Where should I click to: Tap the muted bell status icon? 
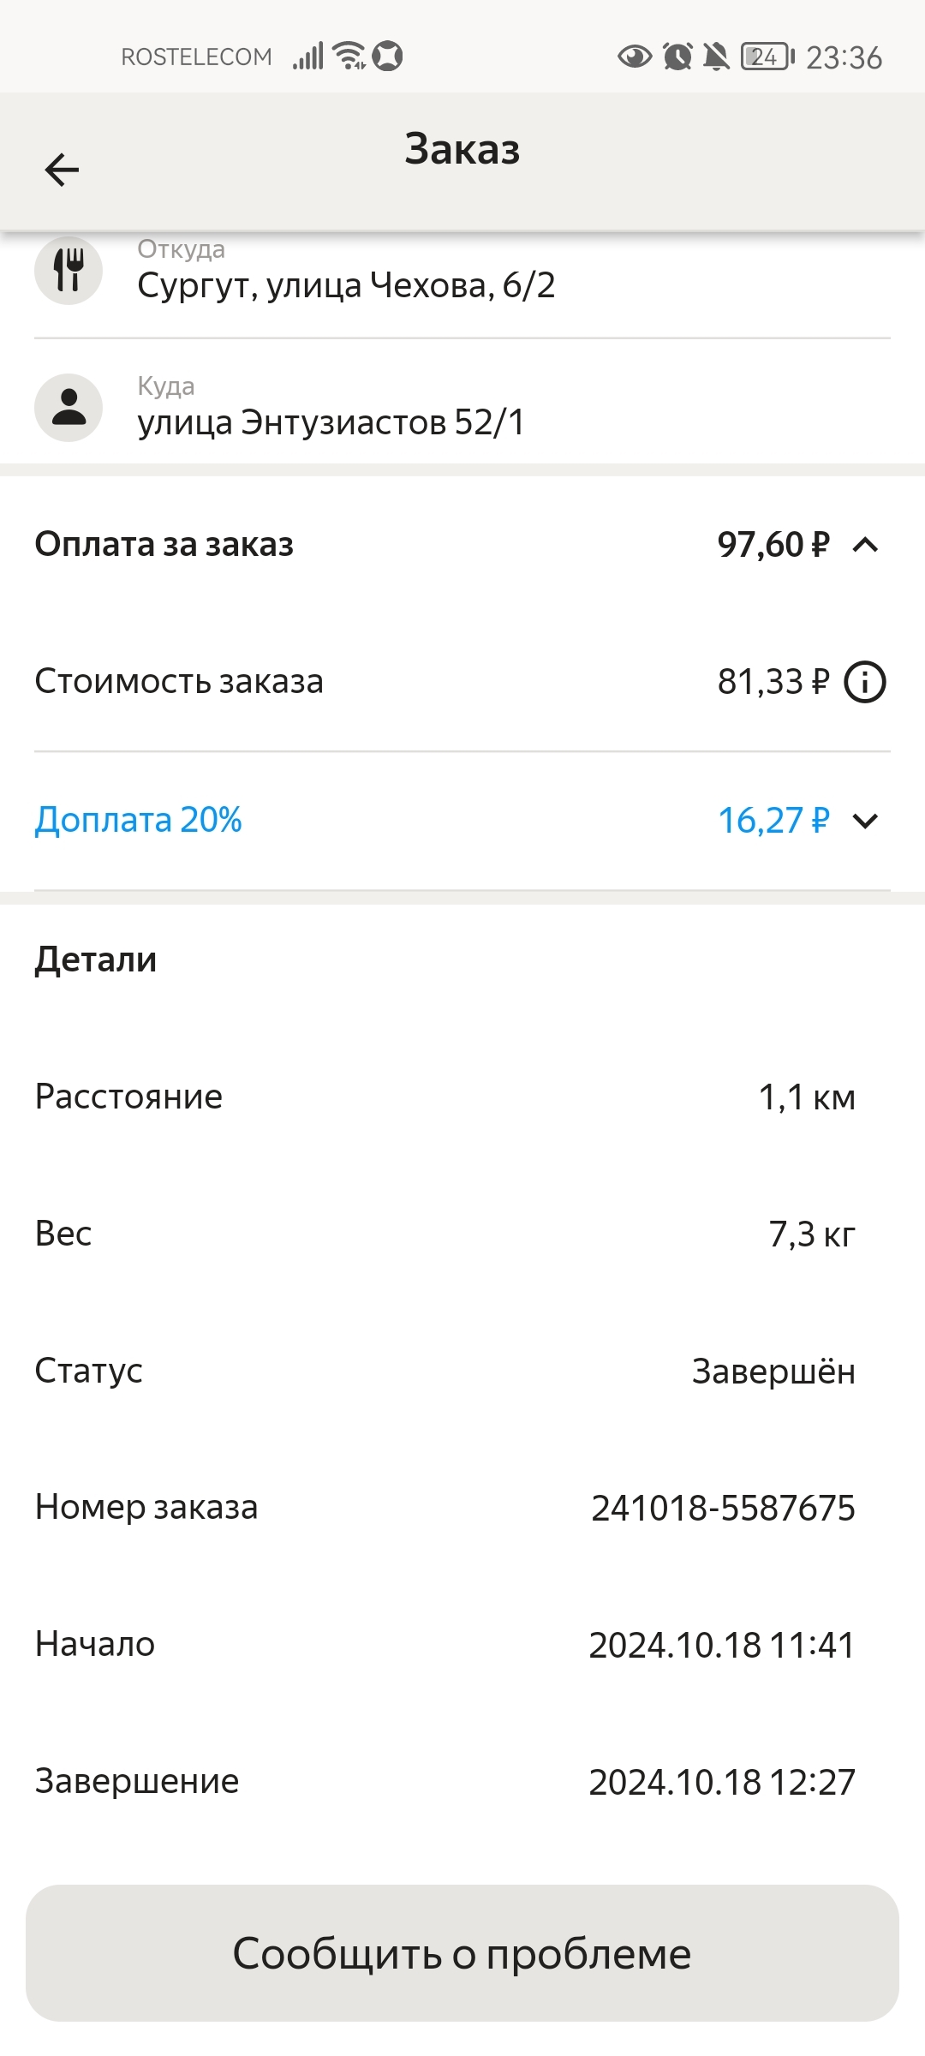tap(716, 57)
